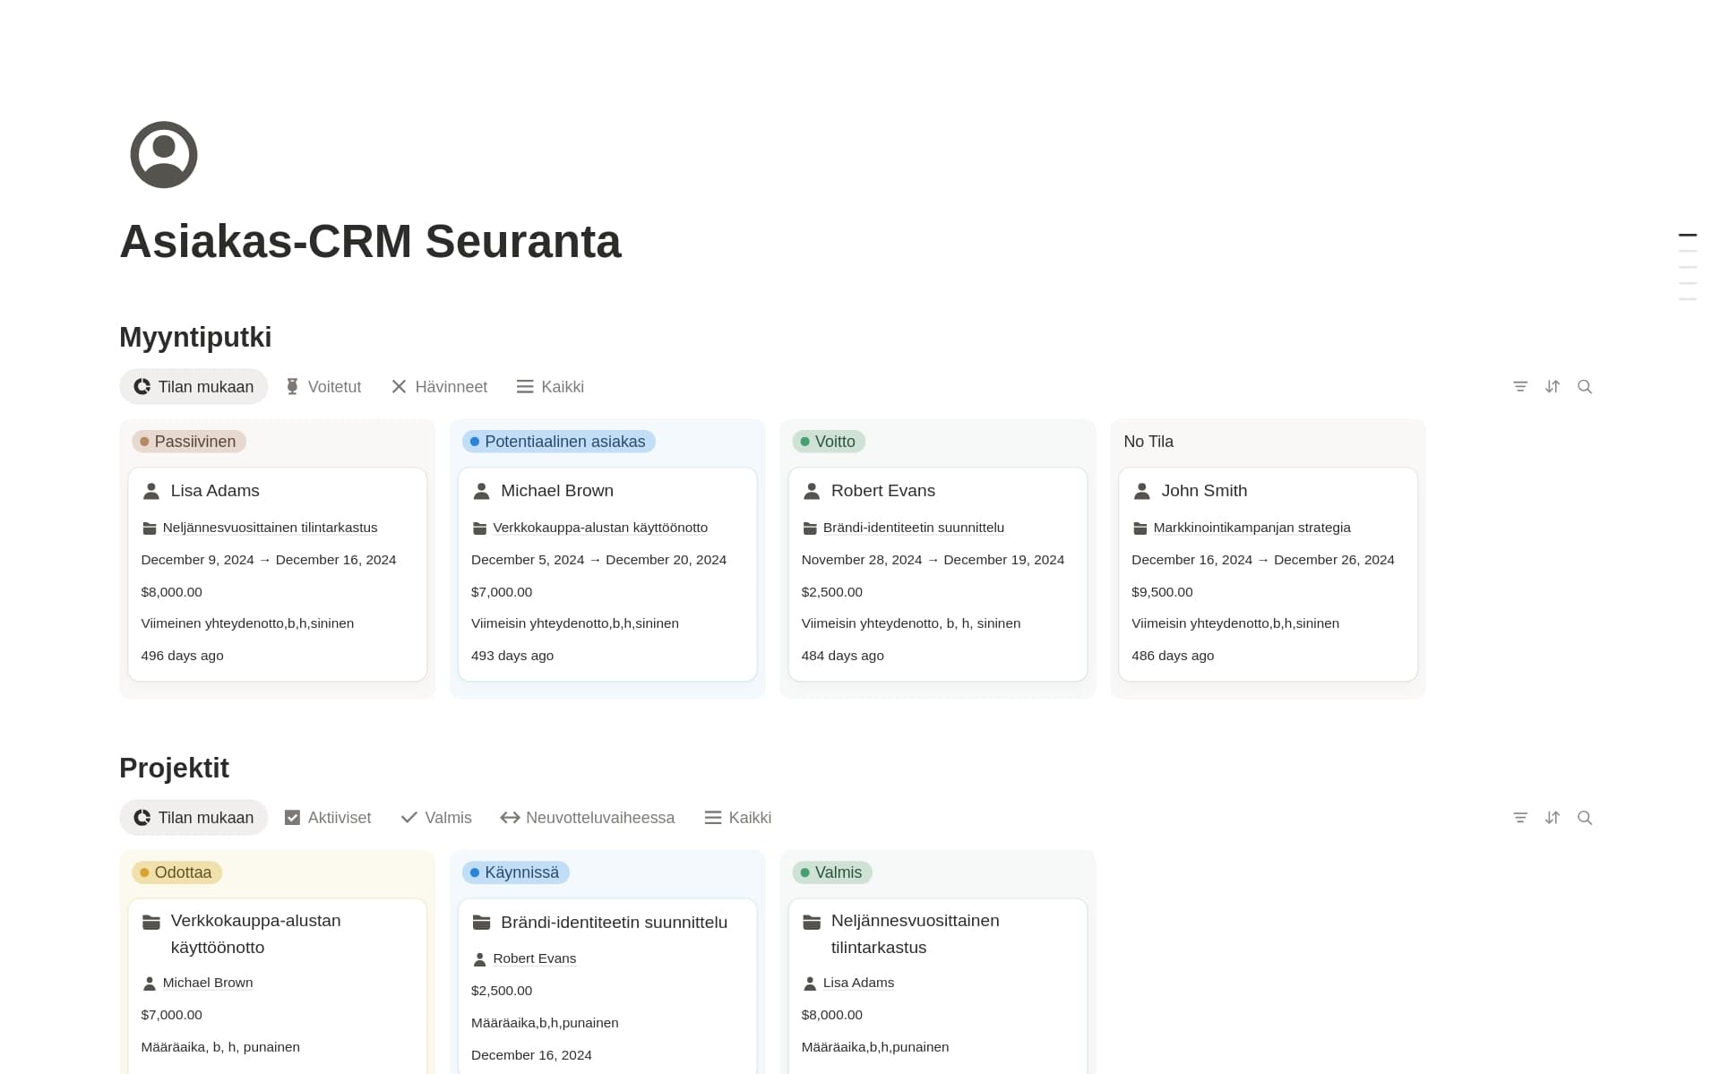Click folder icon on Valmis project card
Screen dimensions: 1720x1074
(812, 922)
